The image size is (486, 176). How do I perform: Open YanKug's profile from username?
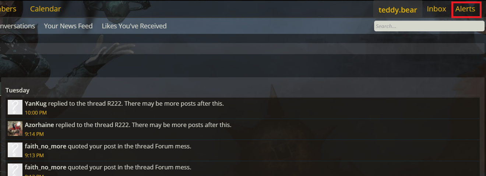click(x=36, y=103)
